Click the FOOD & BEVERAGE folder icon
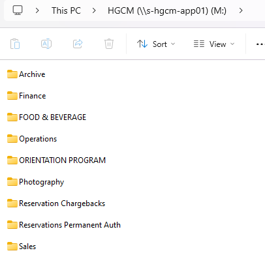This screenshot has width=265, height=255. click(12, 117)
